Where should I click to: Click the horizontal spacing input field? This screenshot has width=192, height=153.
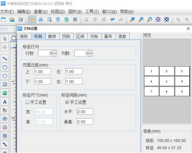[x=85, y=111]
